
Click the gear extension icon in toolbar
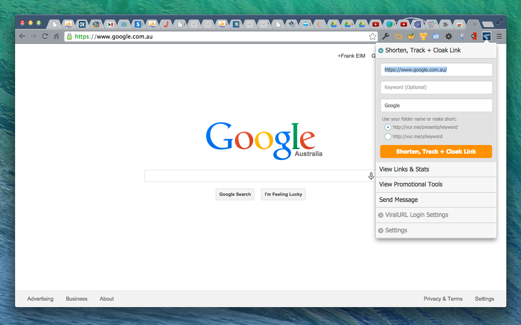448,36
